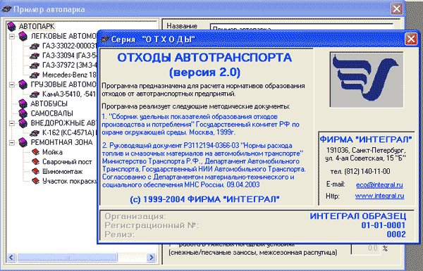Viewport: 423px width, 271px height.
Task: Click the АВТОПАРК root node icon
Action: [x=12, y=26]
